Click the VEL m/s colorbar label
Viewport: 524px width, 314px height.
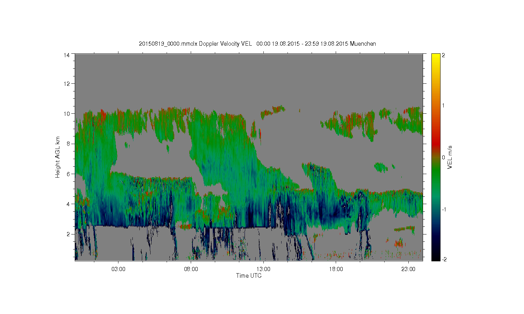(x=450, y=157)
